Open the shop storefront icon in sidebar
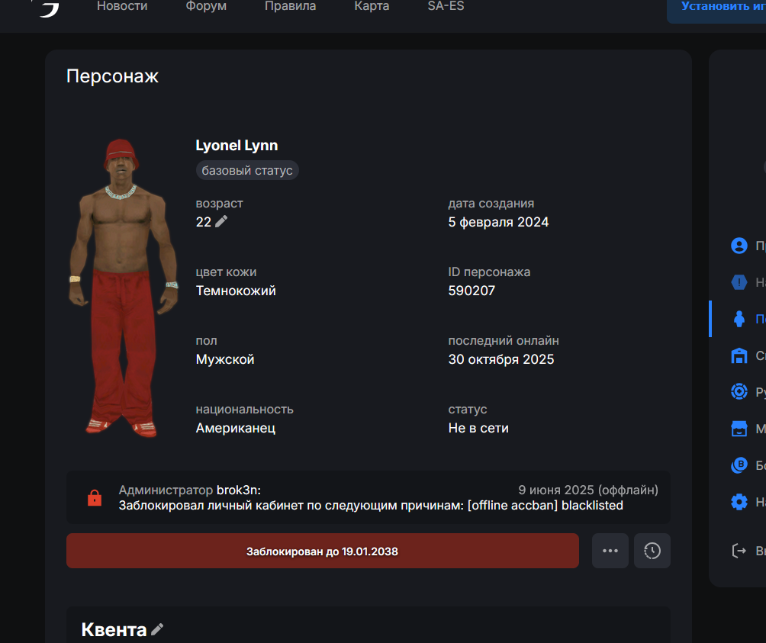 [x=739, y=428]
